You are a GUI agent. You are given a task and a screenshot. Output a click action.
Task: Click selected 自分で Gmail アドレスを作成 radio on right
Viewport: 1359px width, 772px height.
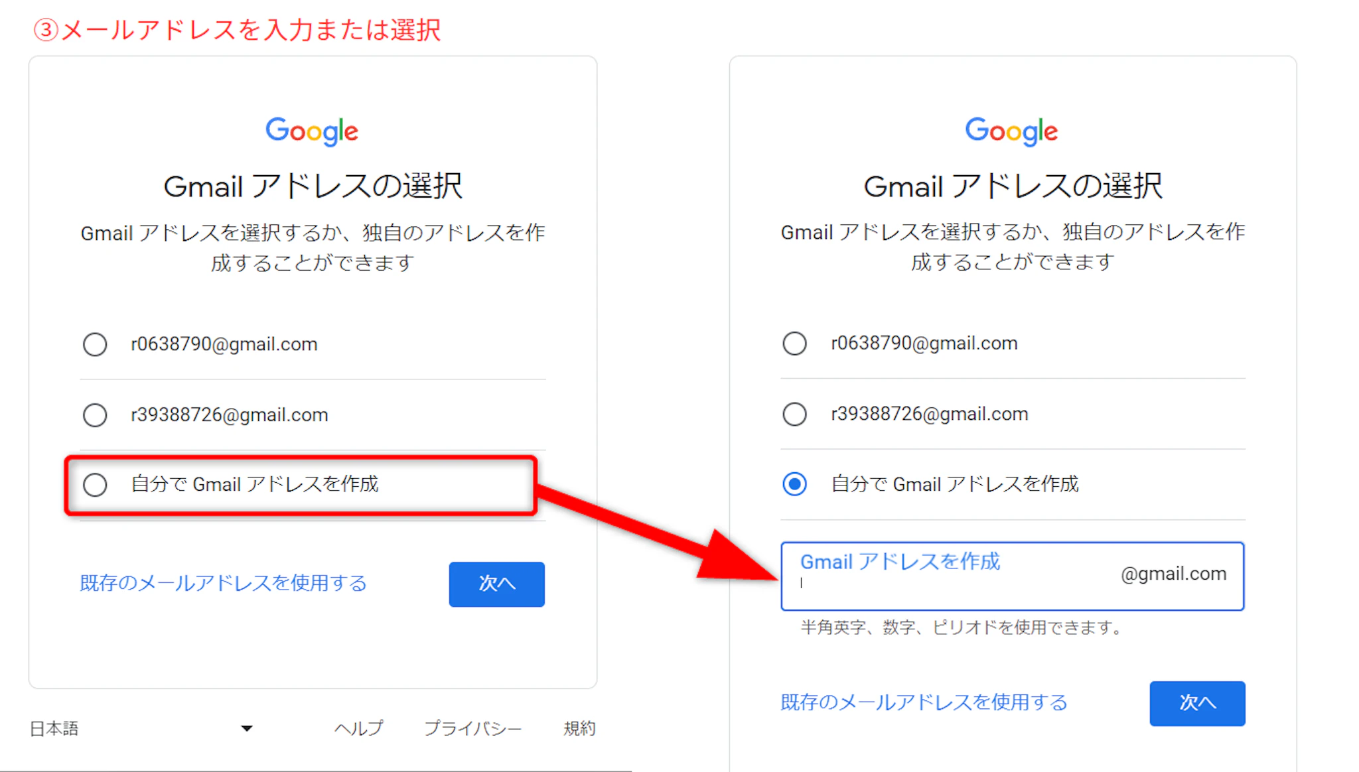click(794, 484)
